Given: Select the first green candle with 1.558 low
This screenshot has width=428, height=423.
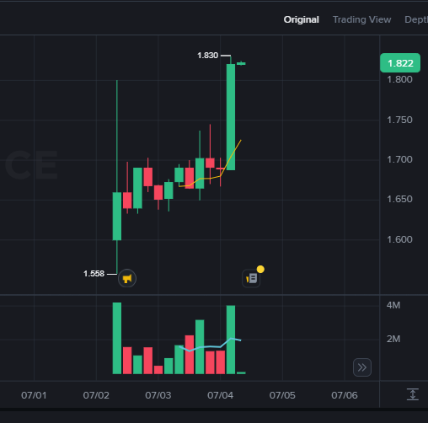Looking at the screenshot, I should (x=117, y=217).
